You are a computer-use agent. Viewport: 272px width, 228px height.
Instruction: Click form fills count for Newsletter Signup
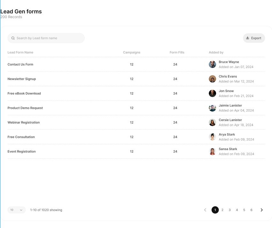tap(175, 79)
